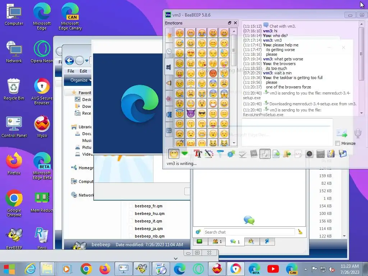The width and height of the screenshot is (368, 276).
Task: Insert the tears of joy emoticon
Action: tap(202, 33)
